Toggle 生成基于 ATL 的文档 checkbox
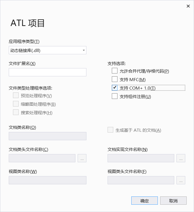 pos(110,130)
